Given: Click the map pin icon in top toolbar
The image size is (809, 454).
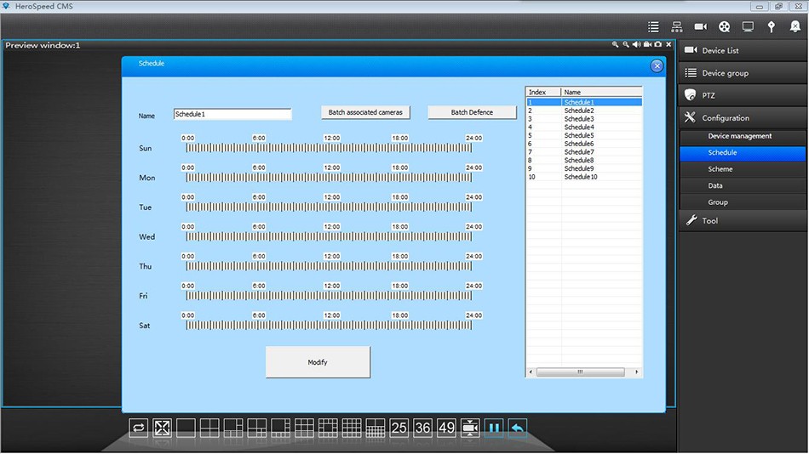Looking at the screenshot, I should [x=772, y=27].
